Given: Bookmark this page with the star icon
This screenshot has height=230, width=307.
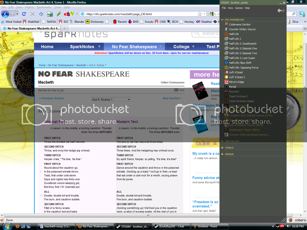Looking at the screenshot, I should click(200, 14).
